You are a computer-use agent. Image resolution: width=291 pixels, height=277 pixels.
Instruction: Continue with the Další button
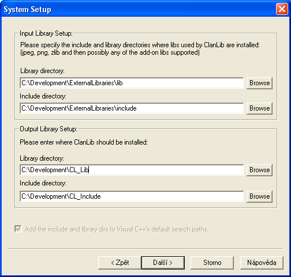click(x=163, y=263)
